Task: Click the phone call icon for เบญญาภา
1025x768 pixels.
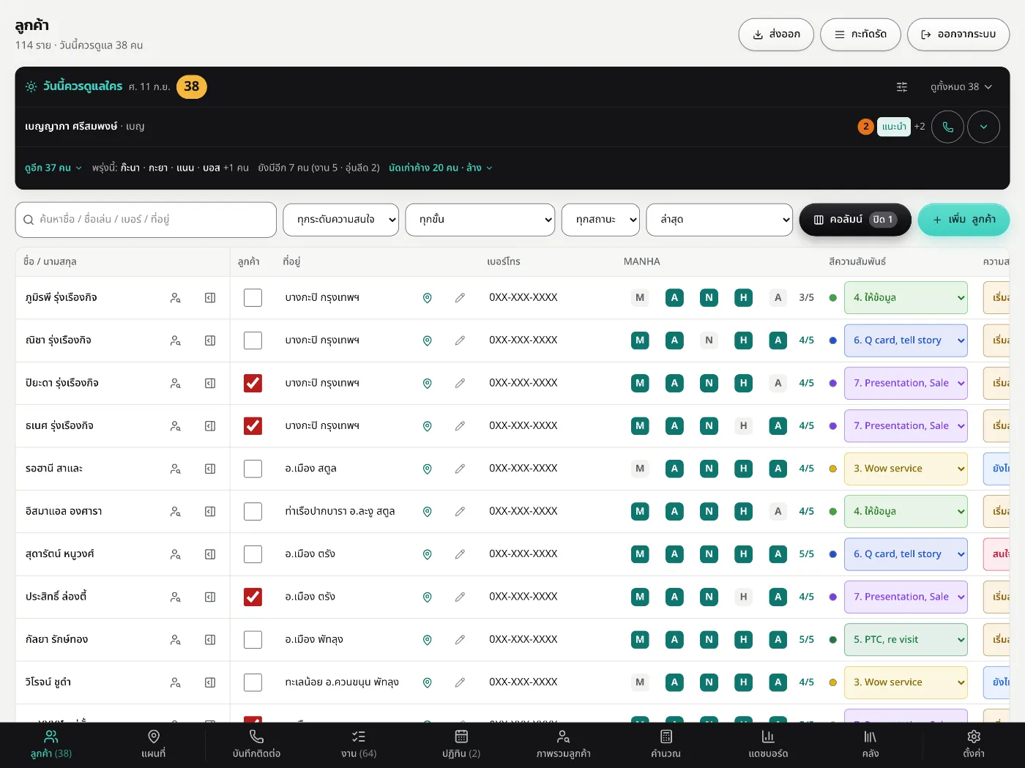Action: click(947, 127)
